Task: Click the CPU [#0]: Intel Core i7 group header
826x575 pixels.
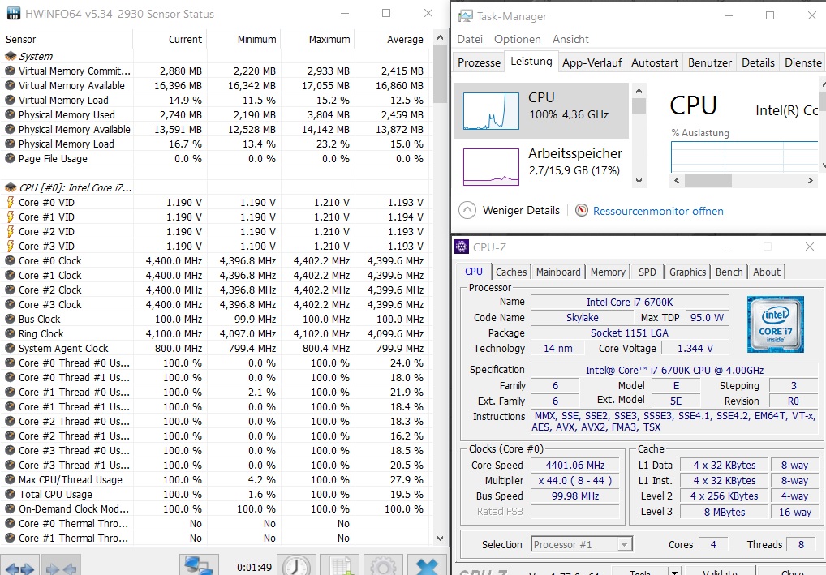Action: click(x=75, y=188)
